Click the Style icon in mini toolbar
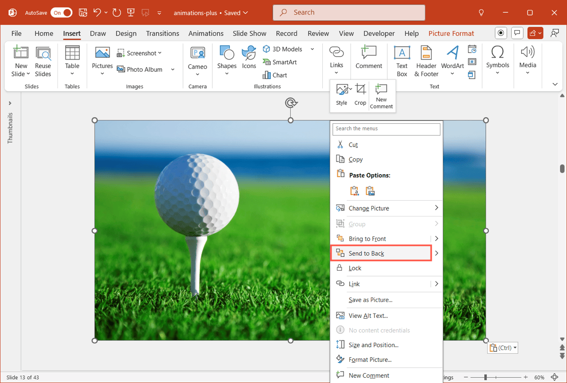This screenshot has width=567, height=383. pos(342,89)
